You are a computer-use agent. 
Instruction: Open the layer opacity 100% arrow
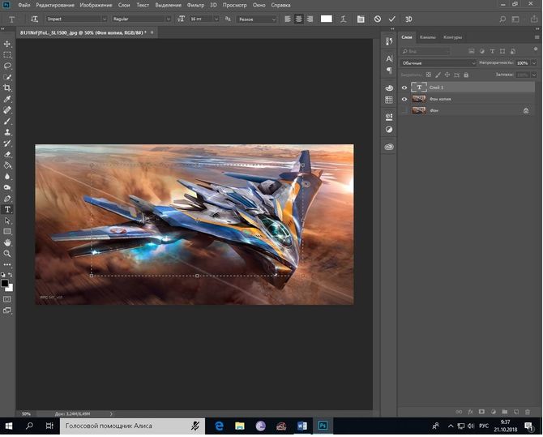point(534,63)
